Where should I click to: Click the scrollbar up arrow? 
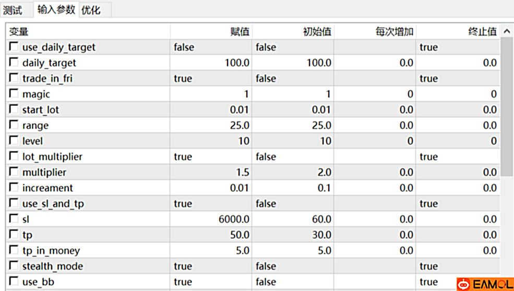(x=507, y=31)
